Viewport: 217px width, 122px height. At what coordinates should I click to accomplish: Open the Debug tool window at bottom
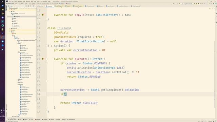pyautogui.click(x=25, y=119)
